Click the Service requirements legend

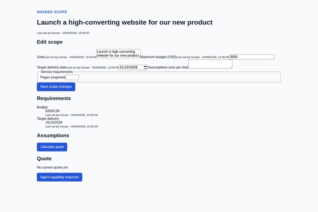(56, 72)
